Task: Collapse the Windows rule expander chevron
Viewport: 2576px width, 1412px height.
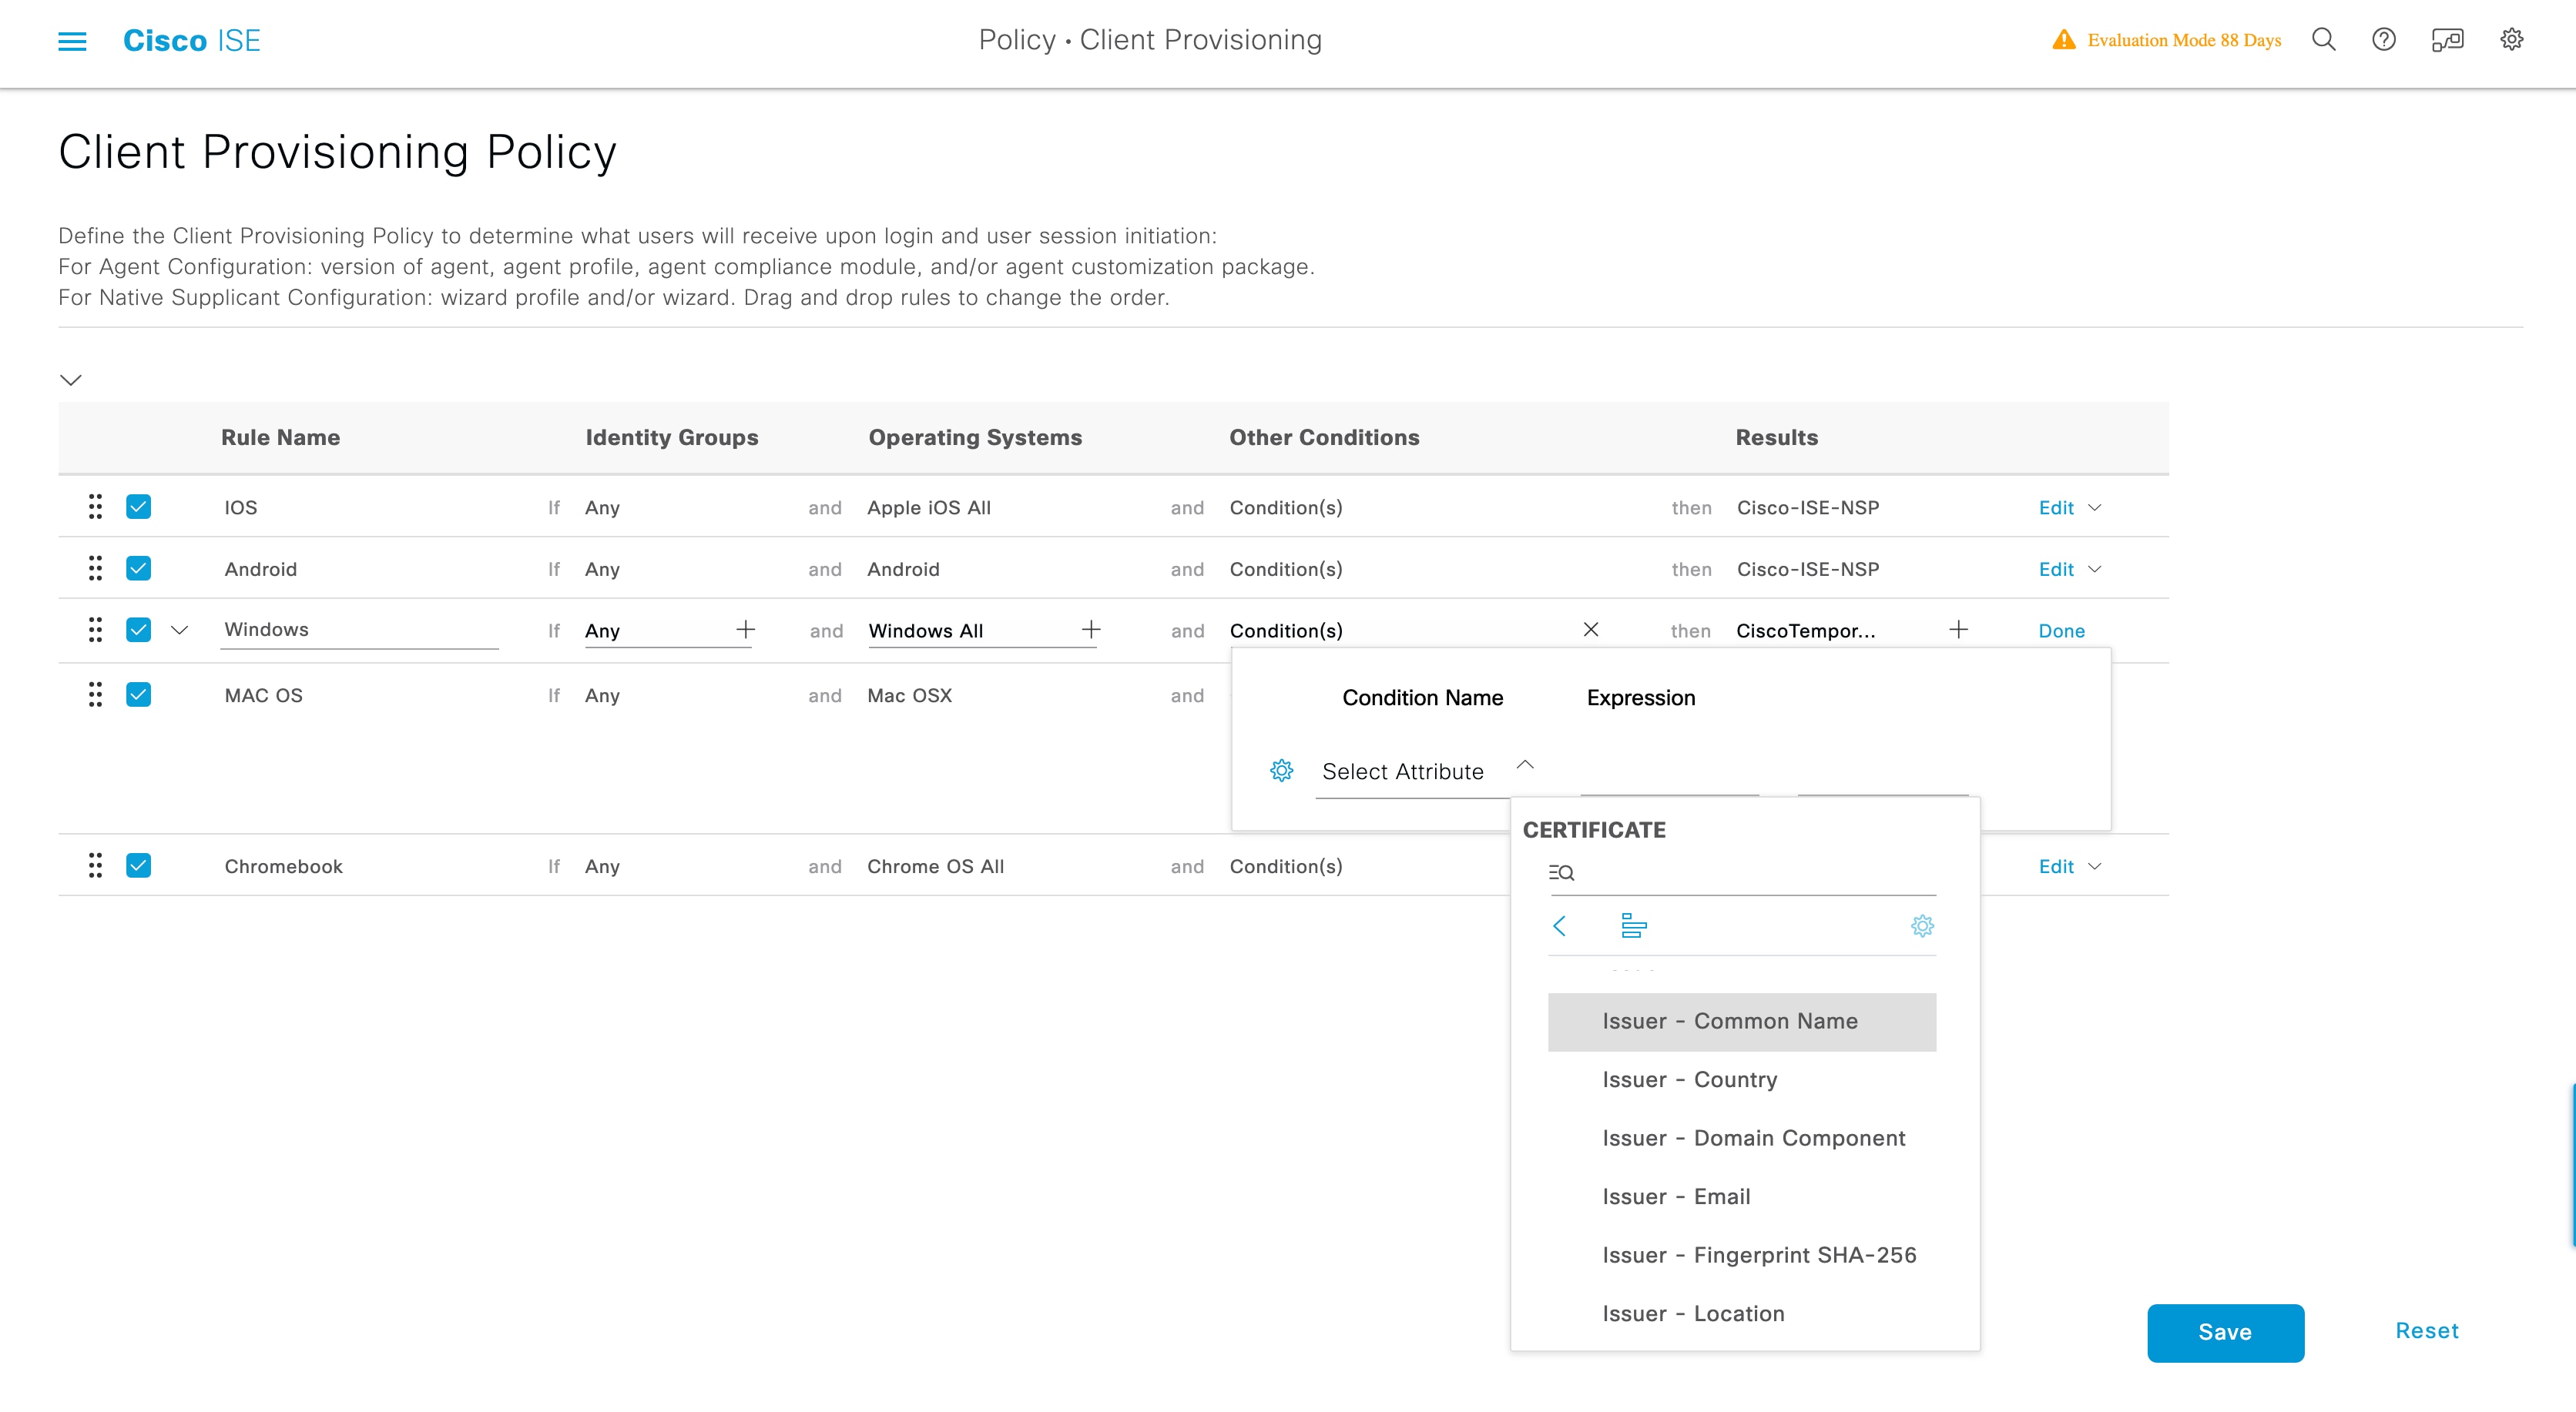Action: [180, 630]
